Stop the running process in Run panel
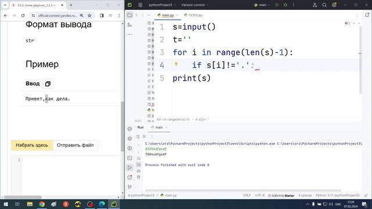Image resolution: width=372 pixels, height=209 pixels. pos(144,136)
